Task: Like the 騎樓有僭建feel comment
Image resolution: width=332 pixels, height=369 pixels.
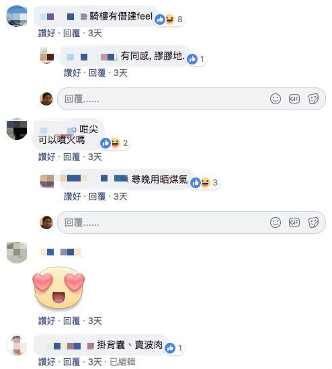Action: pyautogui.click(x=47, y=33)
